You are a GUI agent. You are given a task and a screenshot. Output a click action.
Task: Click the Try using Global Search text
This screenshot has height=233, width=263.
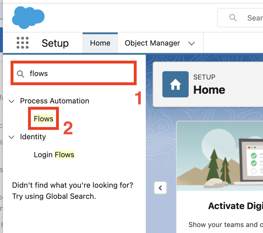tap(54, 196)
